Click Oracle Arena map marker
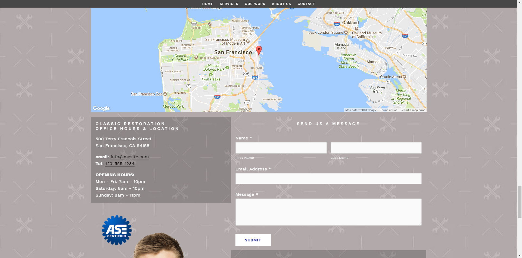522x258 pixels. tap(404, 77)
